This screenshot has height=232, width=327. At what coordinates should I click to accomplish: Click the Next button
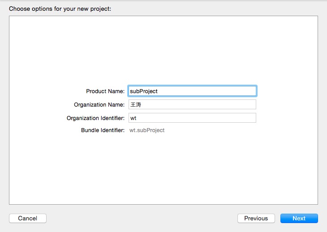(x=299, y=219)
